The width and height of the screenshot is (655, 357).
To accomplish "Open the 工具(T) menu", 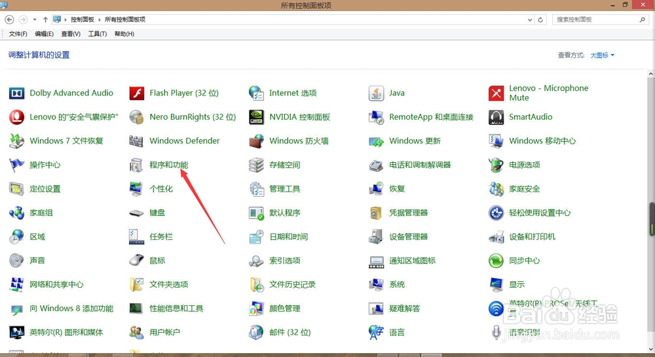I will click(x=98, y=34).
